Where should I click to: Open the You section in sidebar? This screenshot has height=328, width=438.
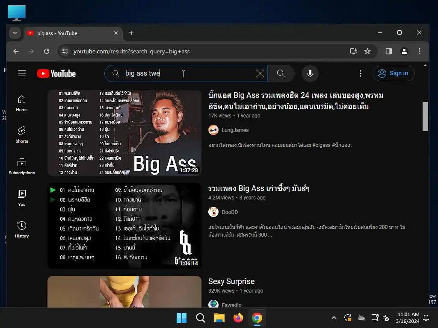pyautogui.click(x=22, y=198)
